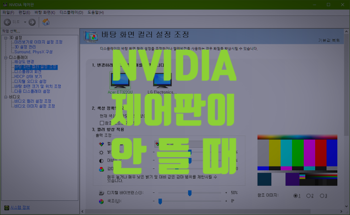Select the LG Electronics monitor
350x215 pixels.
click(x=162, y=83)
